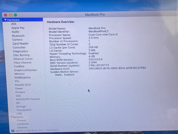The image size is (178, 134).
Task: Click the green full-screen button
Action: pyautogui.click(x=16, y=15)
